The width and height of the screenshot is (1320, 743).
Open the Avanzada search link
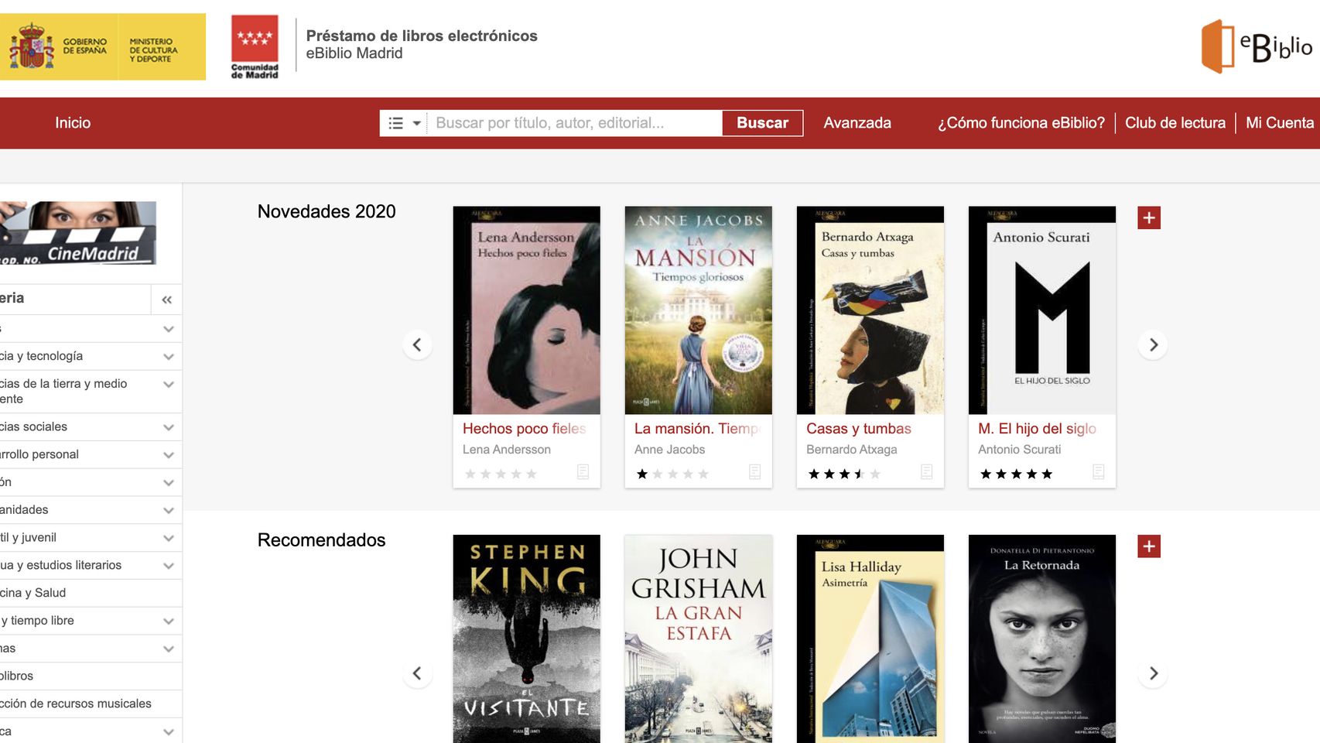(x=857, y=123)
